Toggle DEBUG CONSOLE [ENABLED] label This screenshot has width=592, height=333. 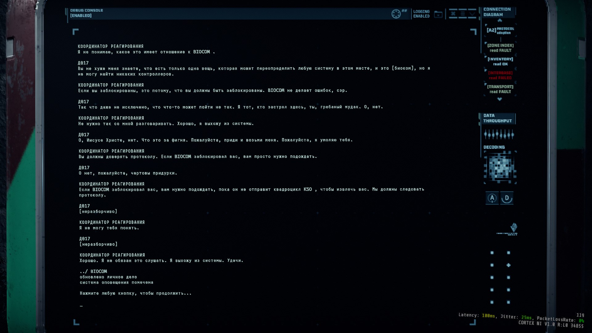pyautogui.click(x=87, y=13)
